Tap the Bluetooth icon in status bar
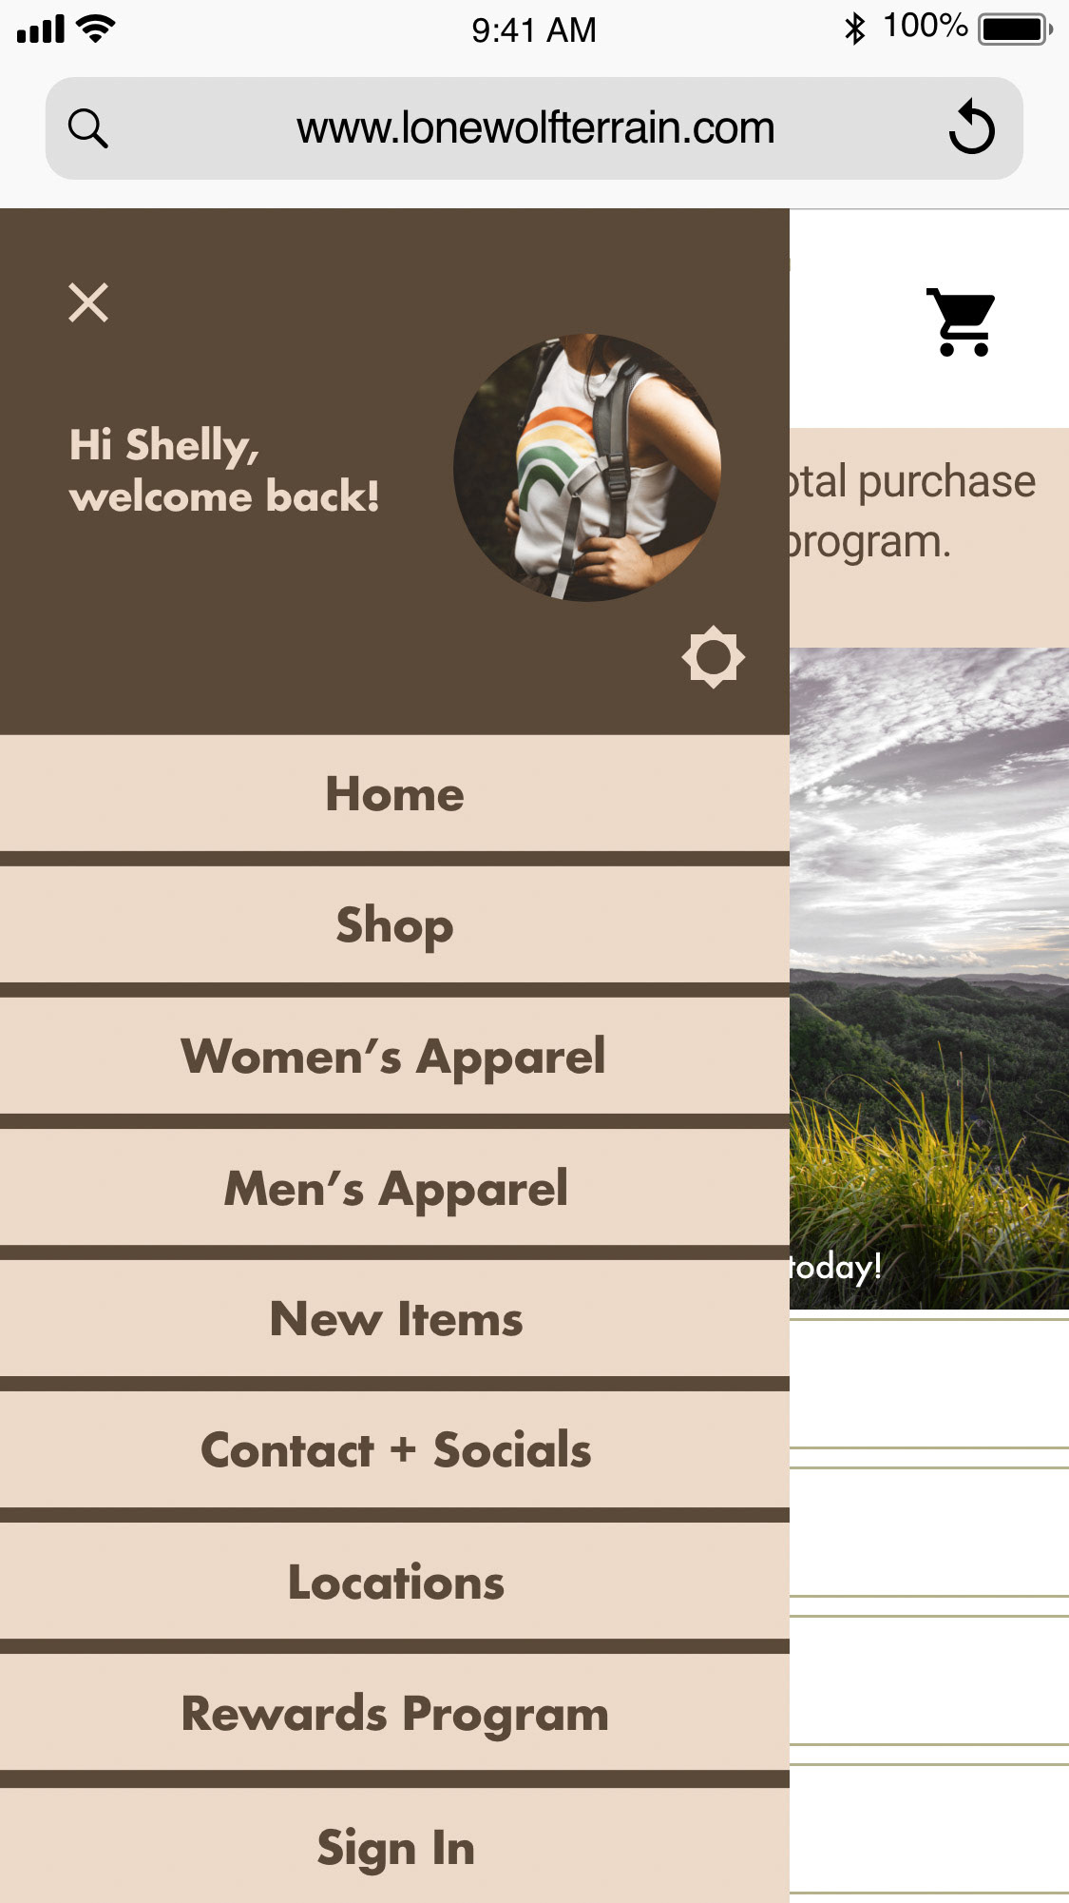1069x1903 pixels. pos(854,29)
